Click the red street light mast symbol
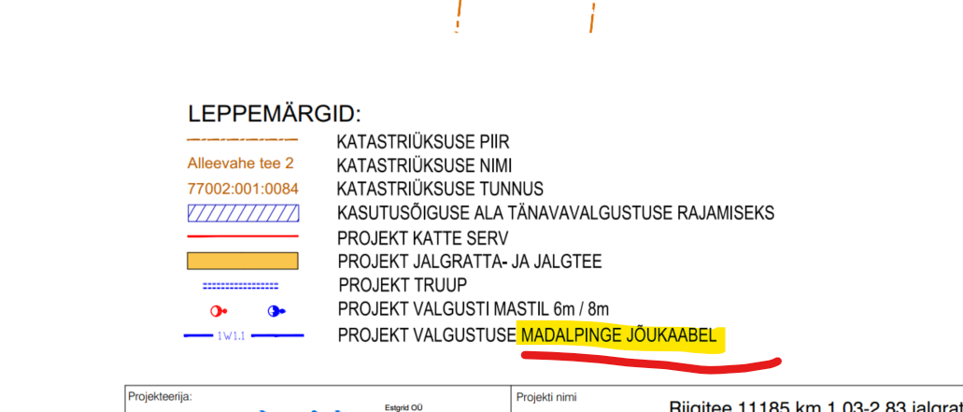Viewport: 963px width, 412px height. [219, 310]
